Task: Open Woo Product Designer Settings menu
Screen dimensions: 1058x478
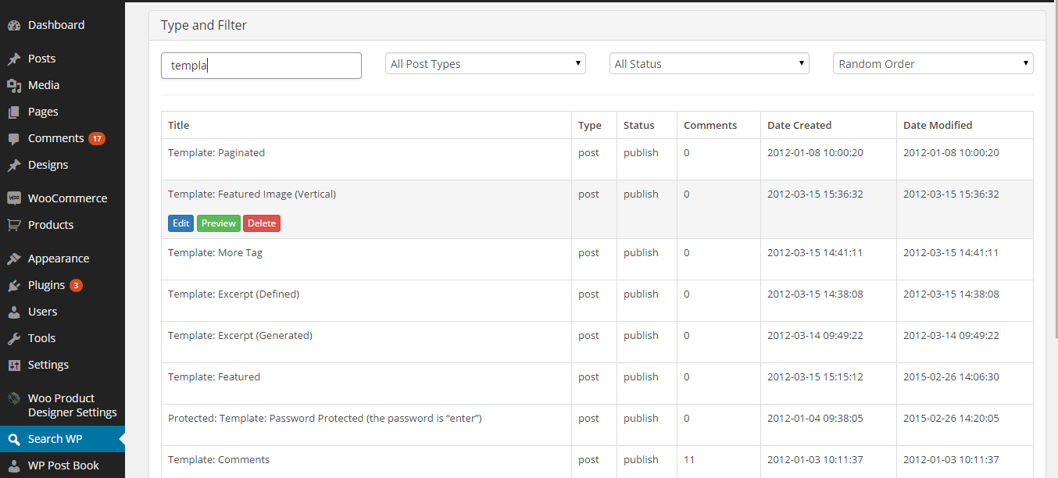Action: [x=63, y=405]
